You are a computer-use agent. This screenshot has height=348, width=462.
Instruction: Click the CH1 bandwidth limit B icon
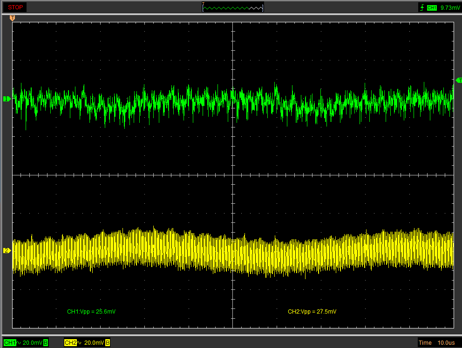[x=46, y=343]
